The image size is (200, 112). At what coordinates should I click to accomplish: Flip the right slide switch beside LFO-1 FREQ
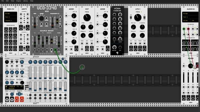coord(144,17)
